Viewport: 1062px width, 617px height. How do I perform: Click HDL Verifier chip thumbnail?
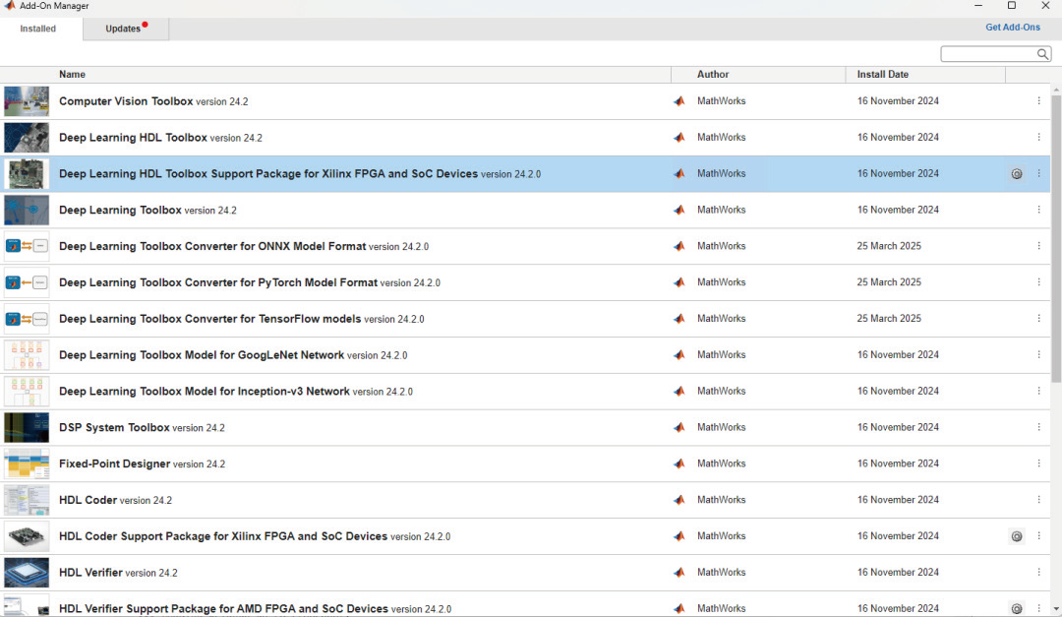(27, 573)
